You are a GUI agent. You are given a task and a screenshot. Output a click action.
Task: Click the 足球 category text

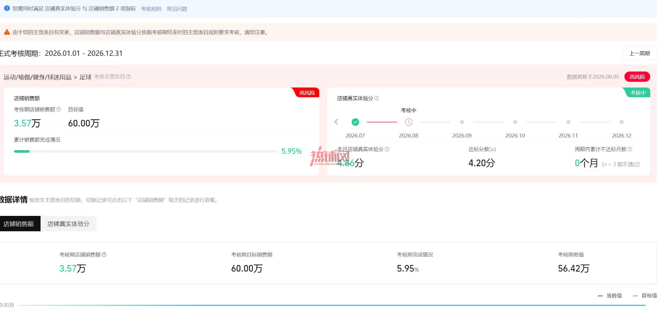[85, 77]
